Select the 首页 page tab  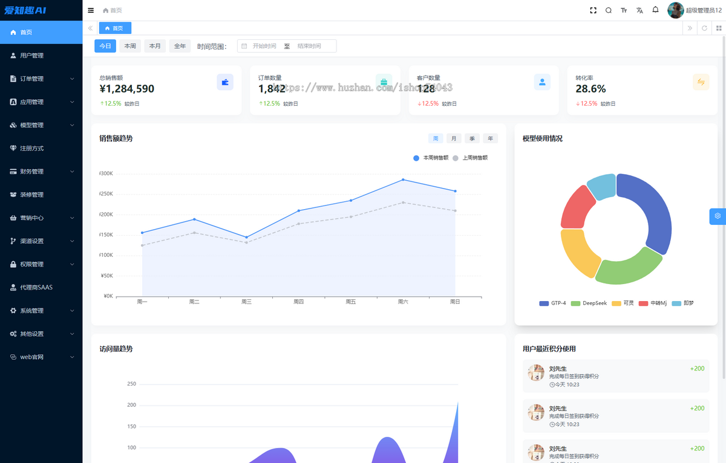point(115,28)
